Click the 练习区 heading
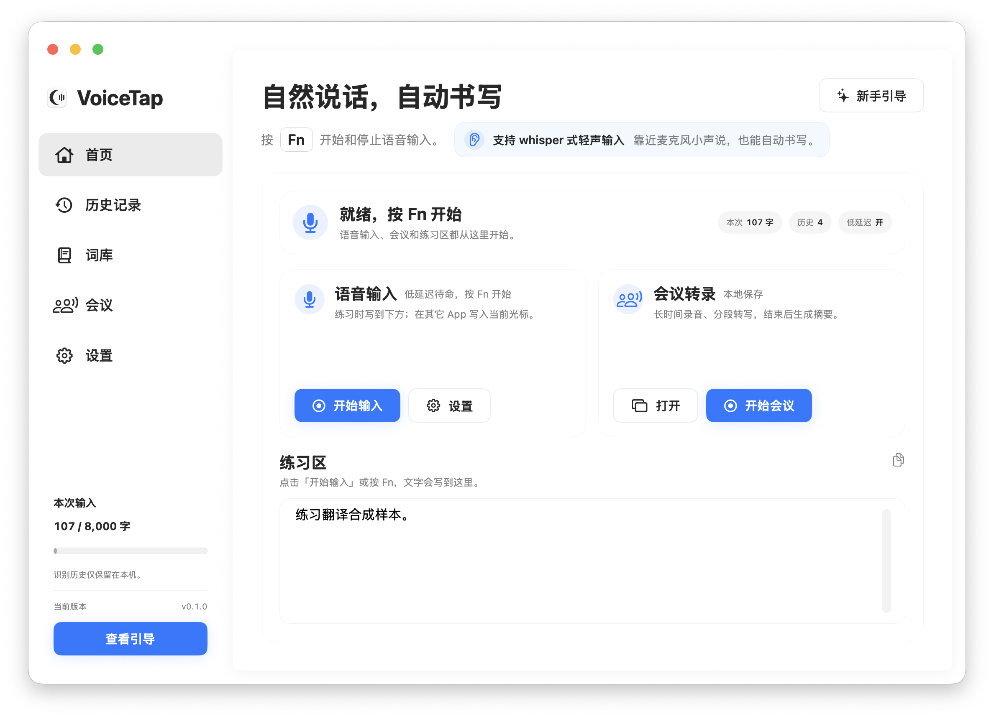The width and height of the screenshot is (994, 719). click(x=303, y=462)
